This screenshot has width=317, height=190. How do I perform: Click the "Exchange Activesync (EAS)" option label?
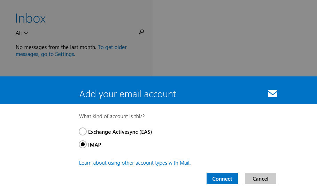click(120, 132)
